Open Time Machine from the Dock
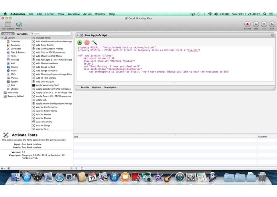 [x=180, y=177]
